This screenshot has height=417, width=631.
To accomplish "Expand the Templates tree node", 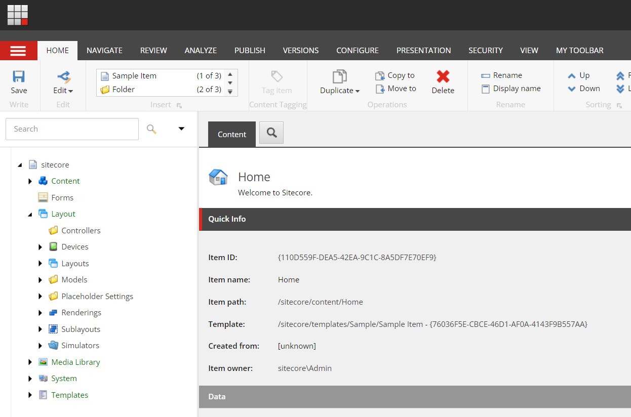I will coord(30,395).
